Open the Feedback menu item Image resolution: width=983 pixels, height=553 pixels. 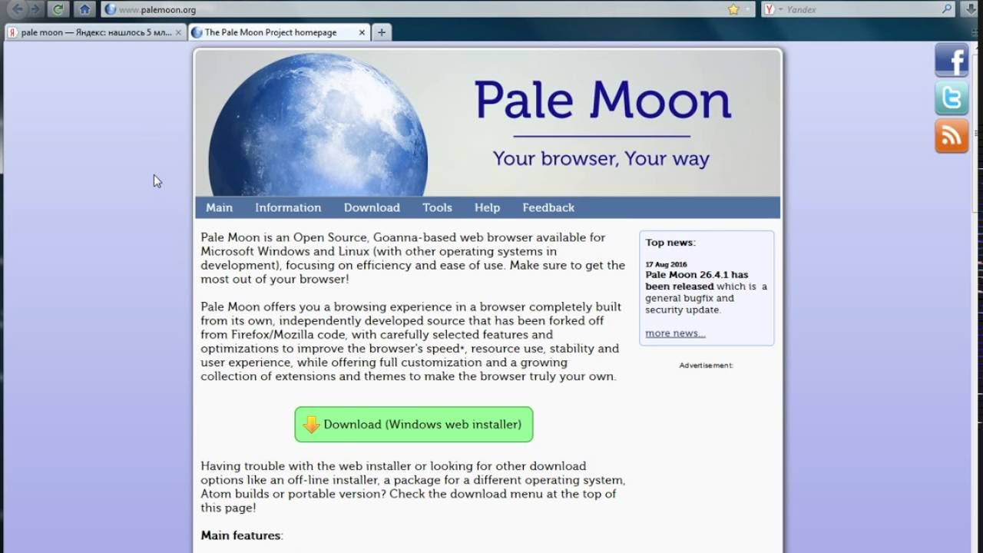[x=548, y=207]
